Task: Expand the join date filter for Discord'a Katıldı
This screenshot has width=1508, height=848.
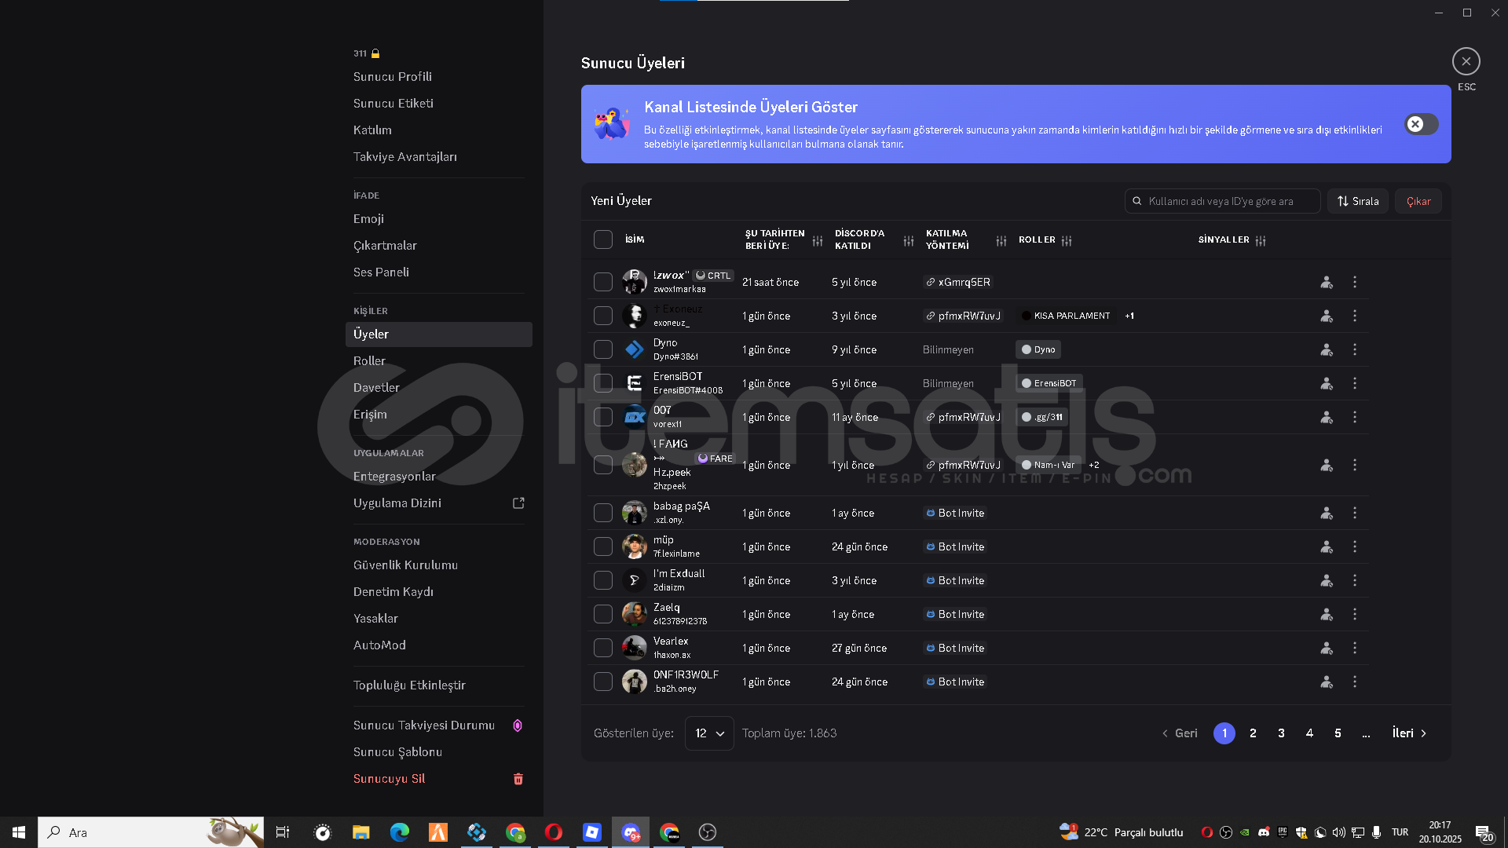Action: pos(909,240)
